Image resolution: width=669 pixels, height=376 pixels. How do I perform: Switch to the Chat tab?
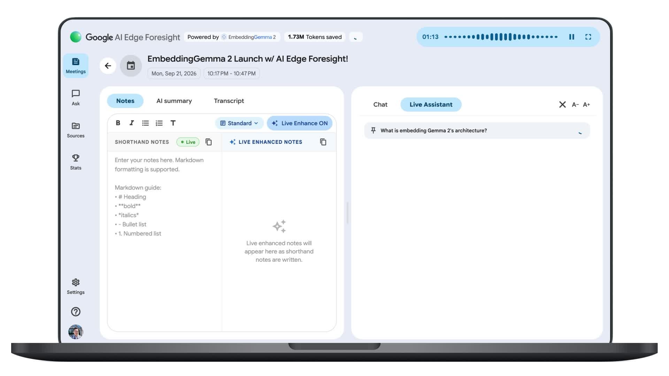click(380, 104)
